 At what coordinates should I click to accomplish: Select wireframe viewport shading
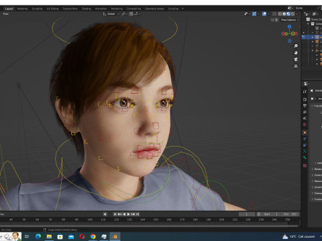tap(280, 14)
